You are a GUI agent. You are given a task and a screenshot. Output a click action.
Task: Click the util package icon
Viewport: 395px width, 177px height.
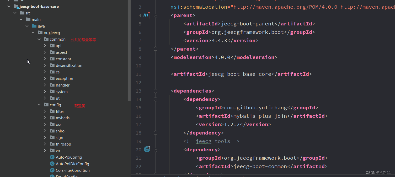pyautogui.click(x=52, y=98)
